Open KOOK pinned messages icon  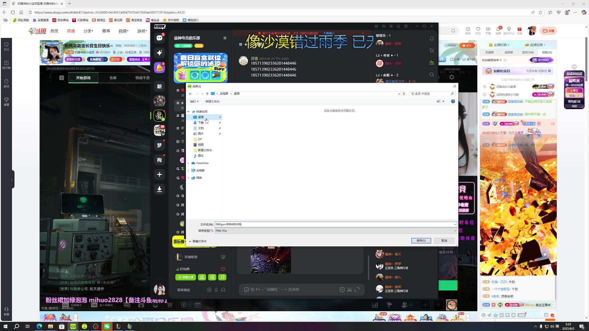[432, 51]
